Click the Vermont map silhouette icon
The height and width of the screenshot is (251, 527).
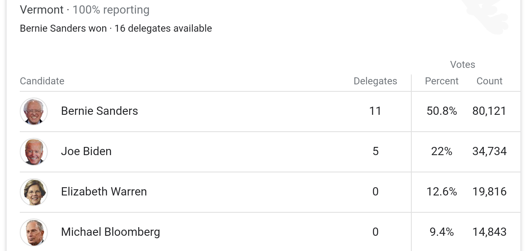[x=485, y=16]
